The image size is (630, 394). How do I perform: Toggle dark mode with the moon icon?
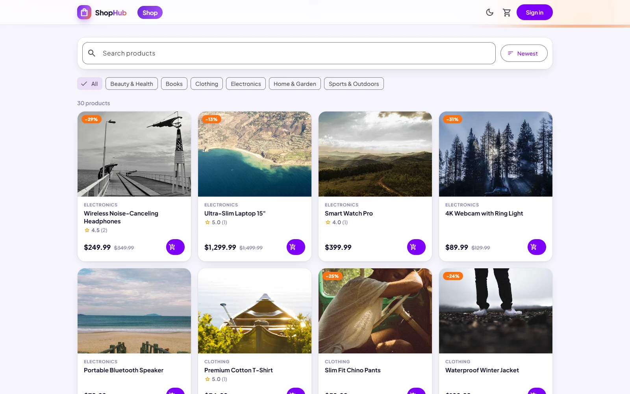[489, 13]
